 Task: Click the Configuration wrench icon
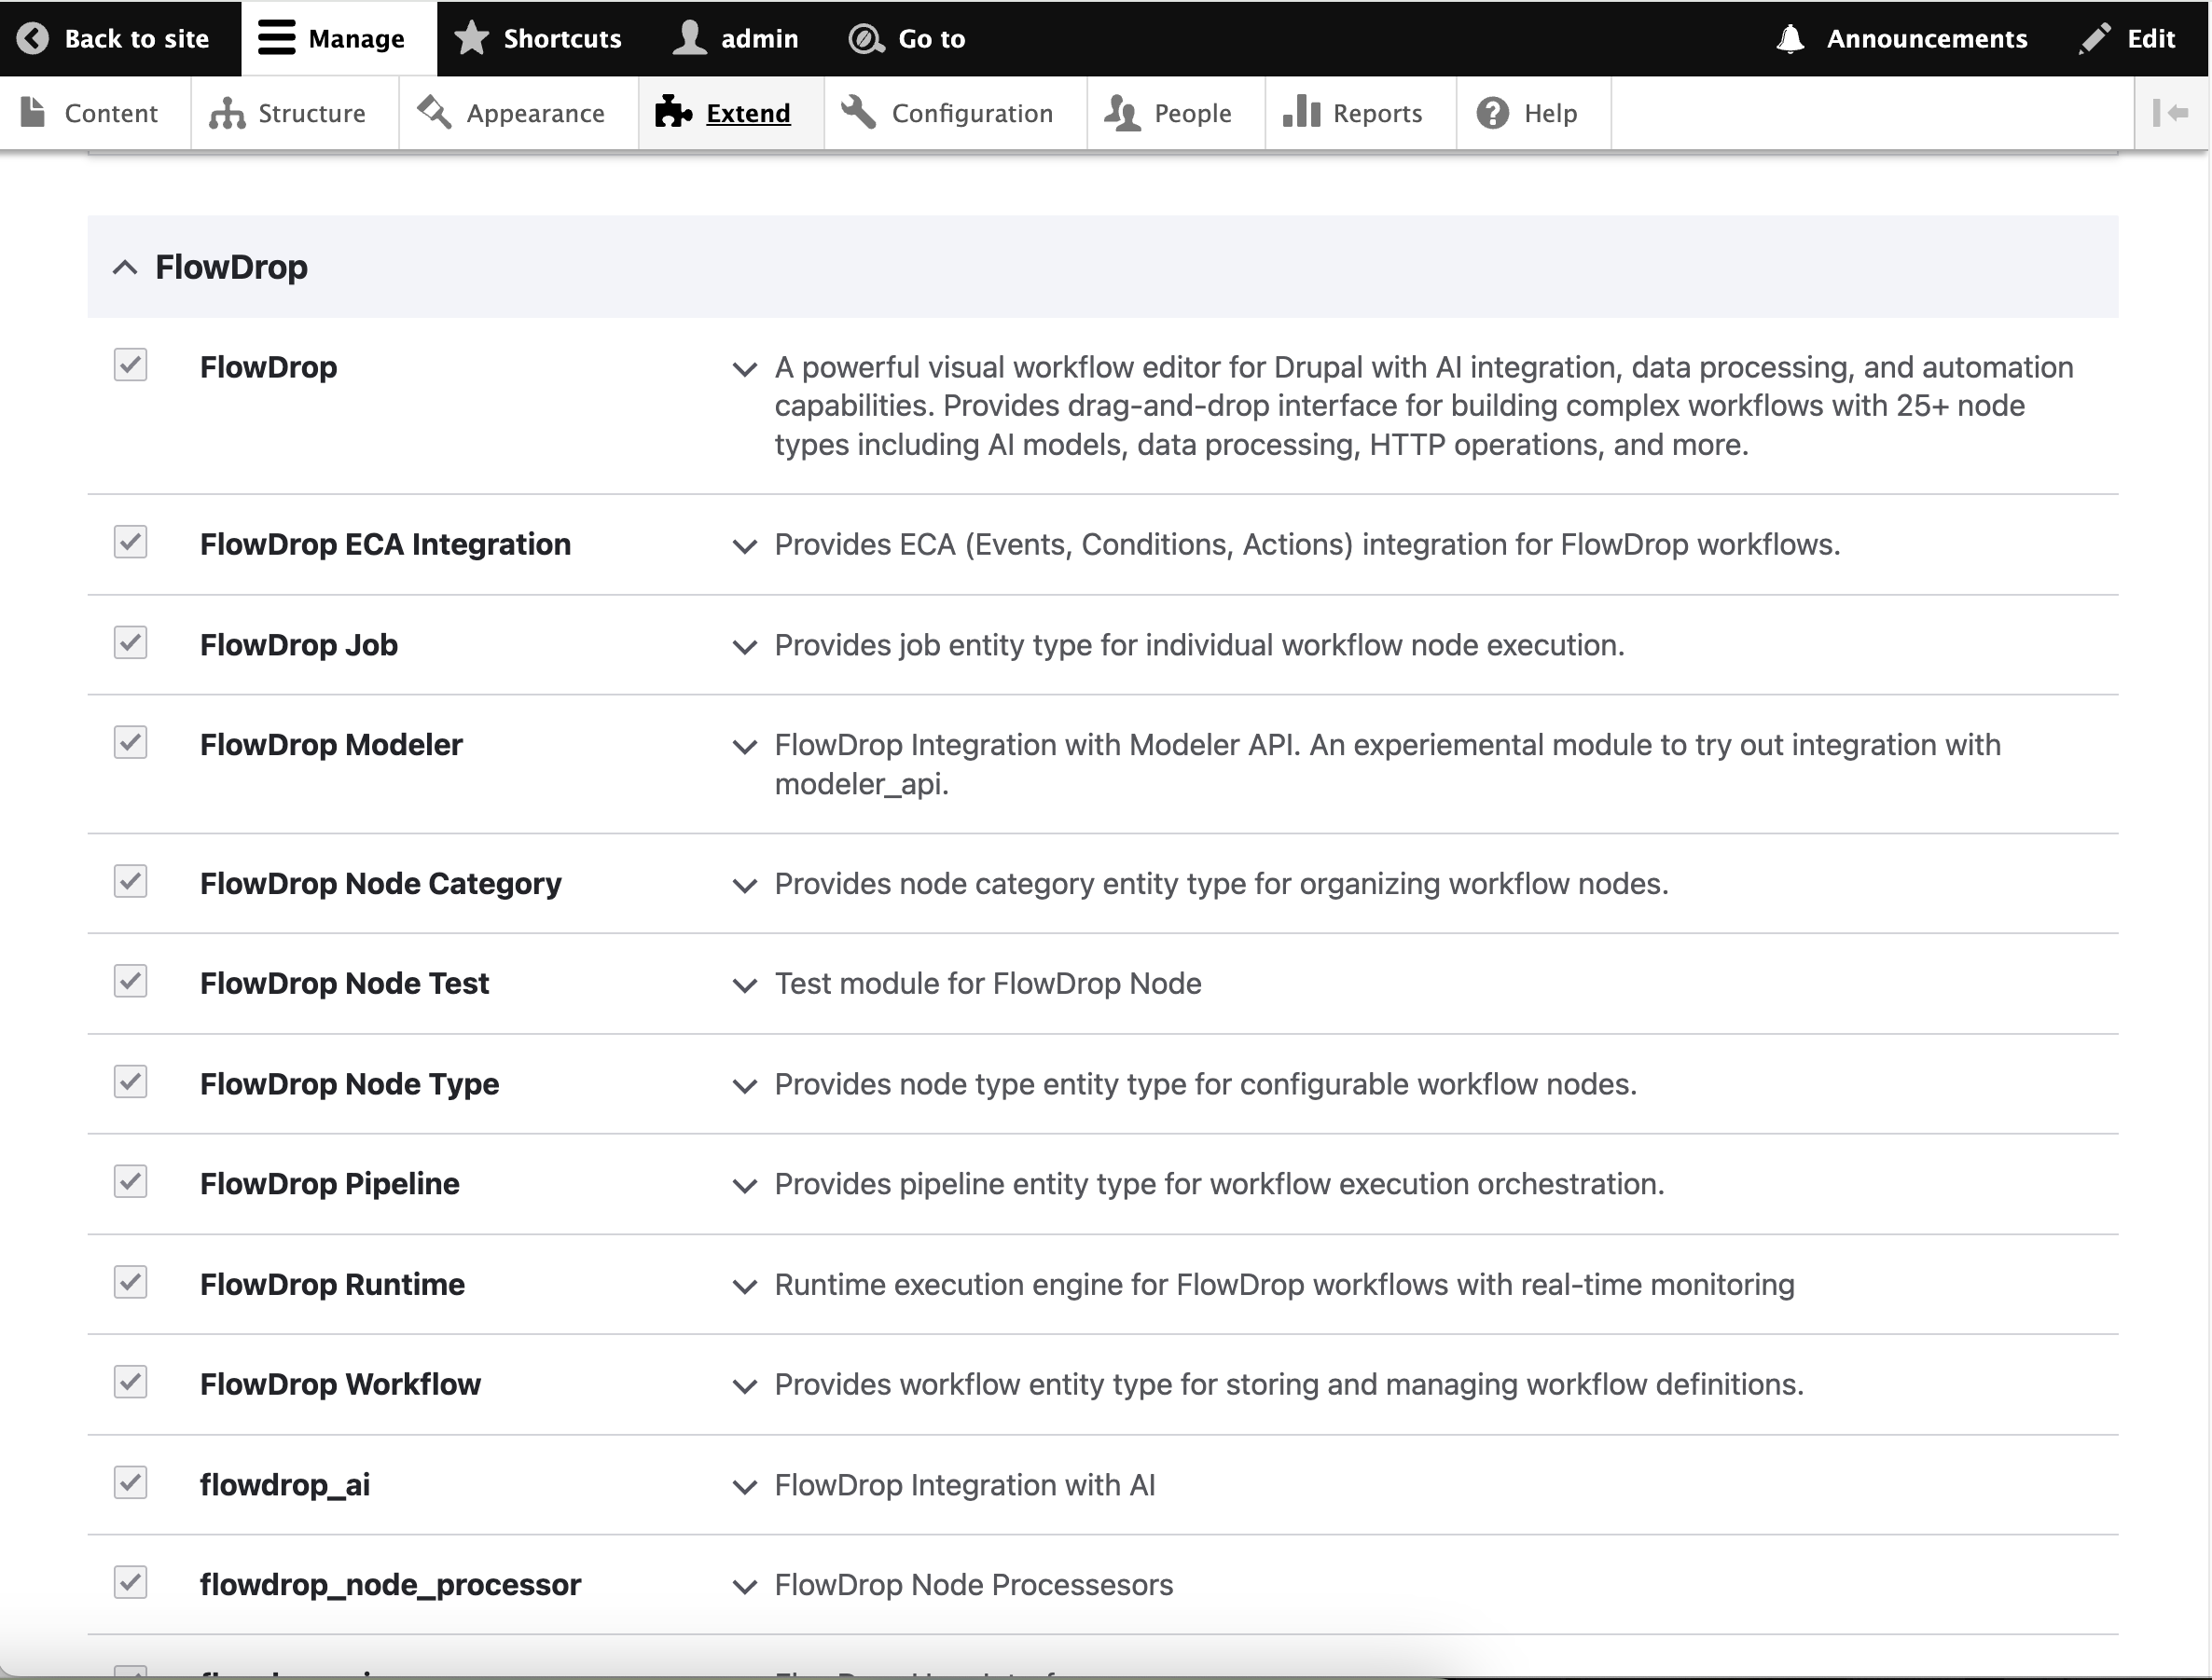pos(859,112)
